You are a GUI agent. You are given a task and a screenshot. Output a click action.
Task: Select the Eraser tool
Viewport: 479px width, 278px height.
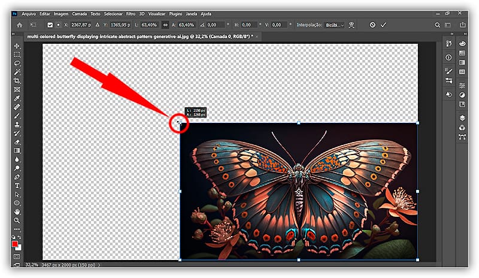17,142
